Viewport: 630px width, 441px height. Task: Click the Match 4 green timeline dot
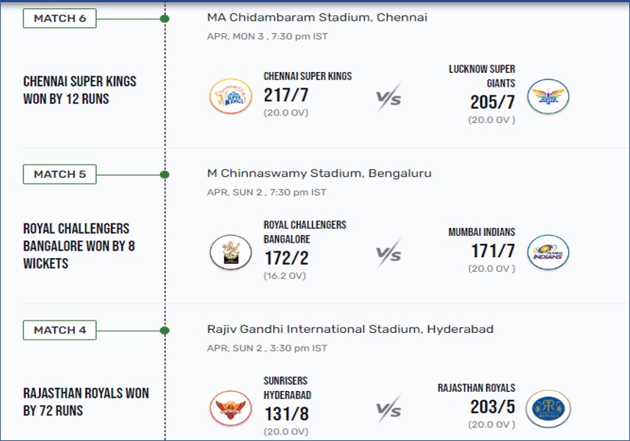(164, 331)
